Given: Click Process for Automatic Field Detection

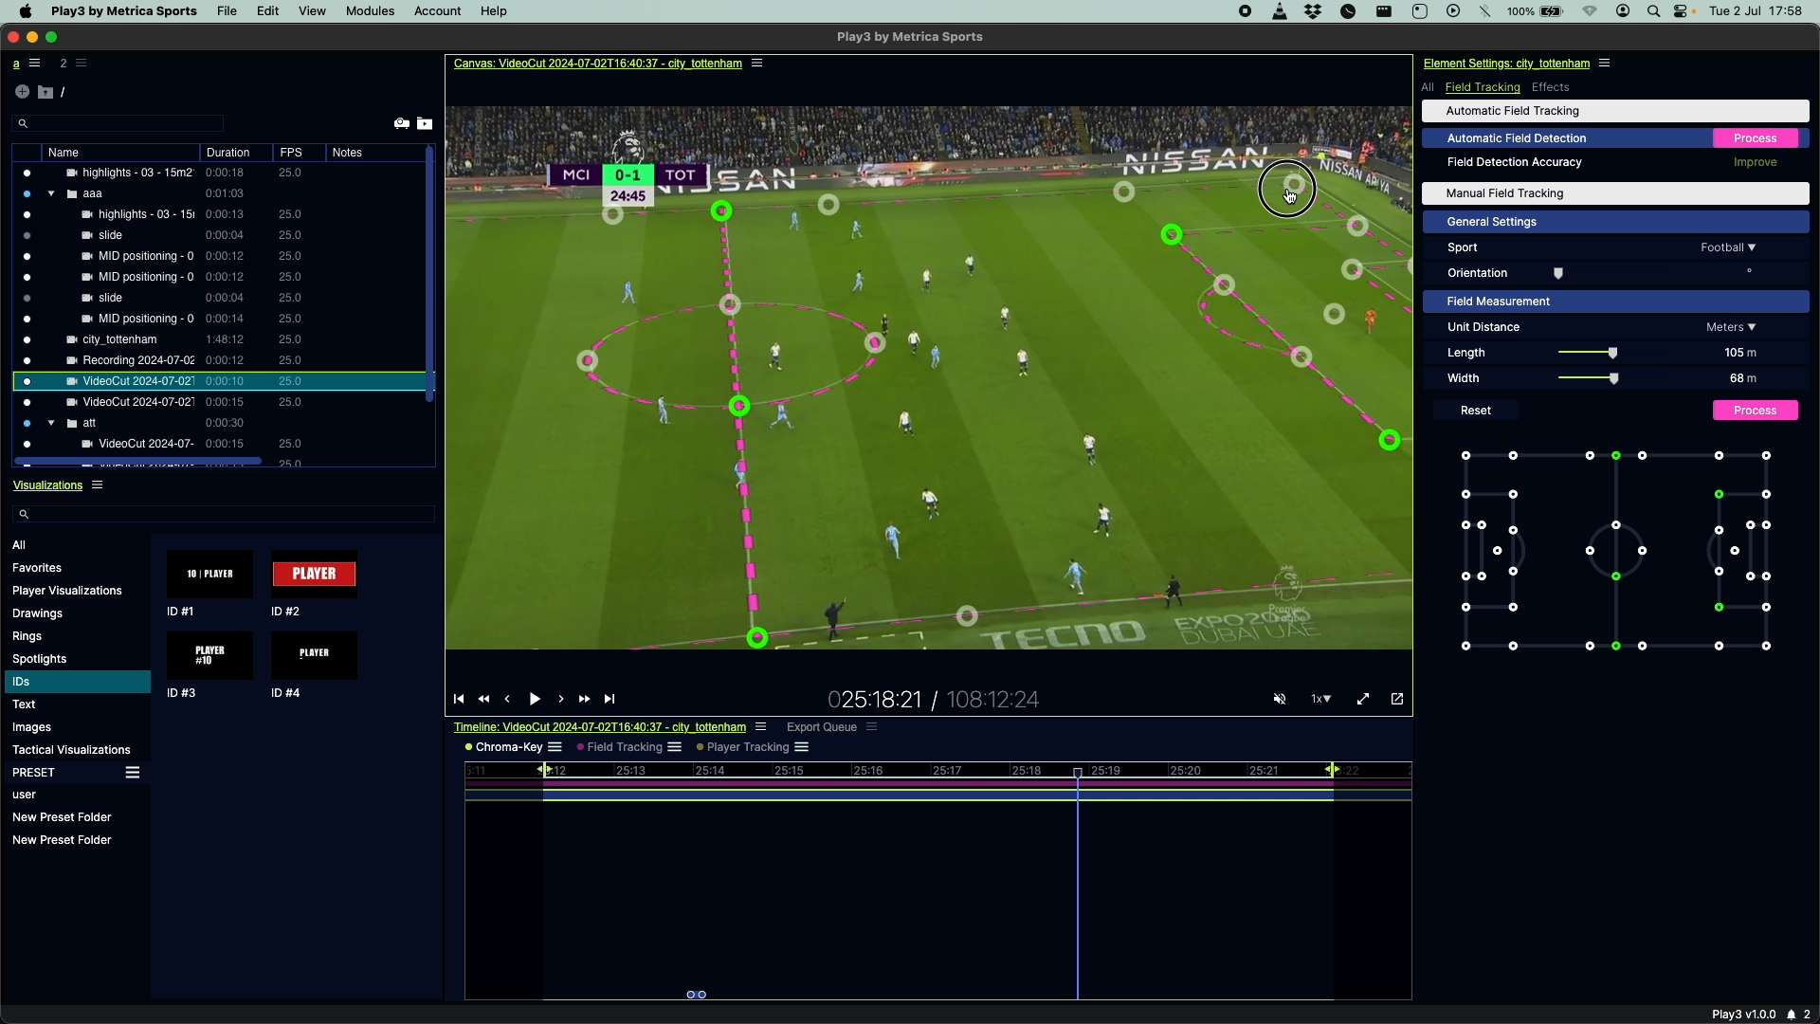Looking at the screenshot, I should pos(1756,138).
